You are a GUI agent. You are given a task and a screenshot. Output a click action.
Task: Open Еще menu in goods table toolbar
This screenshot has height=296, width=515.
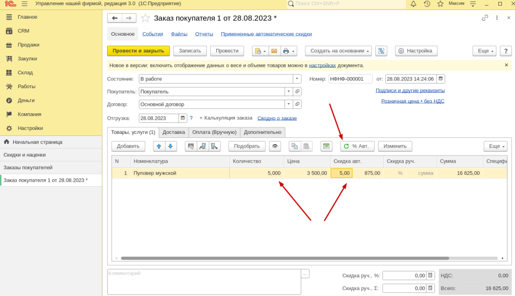click(x=495, y=146)
